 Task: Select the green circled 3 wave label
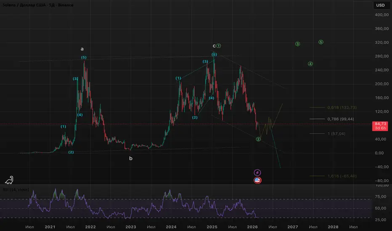tap(297, 44)
